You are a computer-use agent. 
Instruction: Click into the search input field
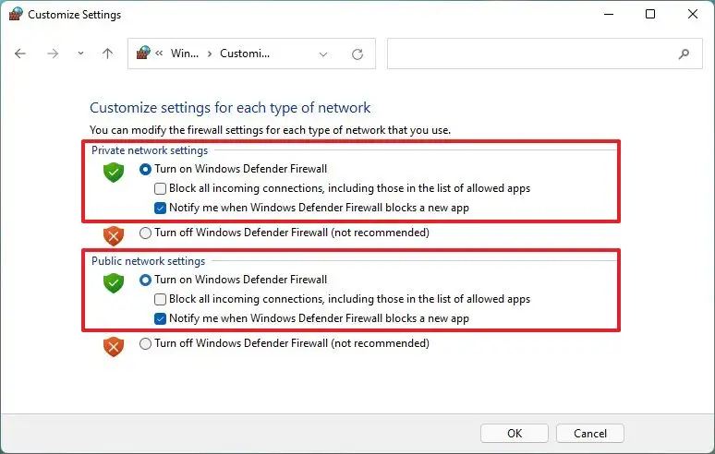point(531,54)
